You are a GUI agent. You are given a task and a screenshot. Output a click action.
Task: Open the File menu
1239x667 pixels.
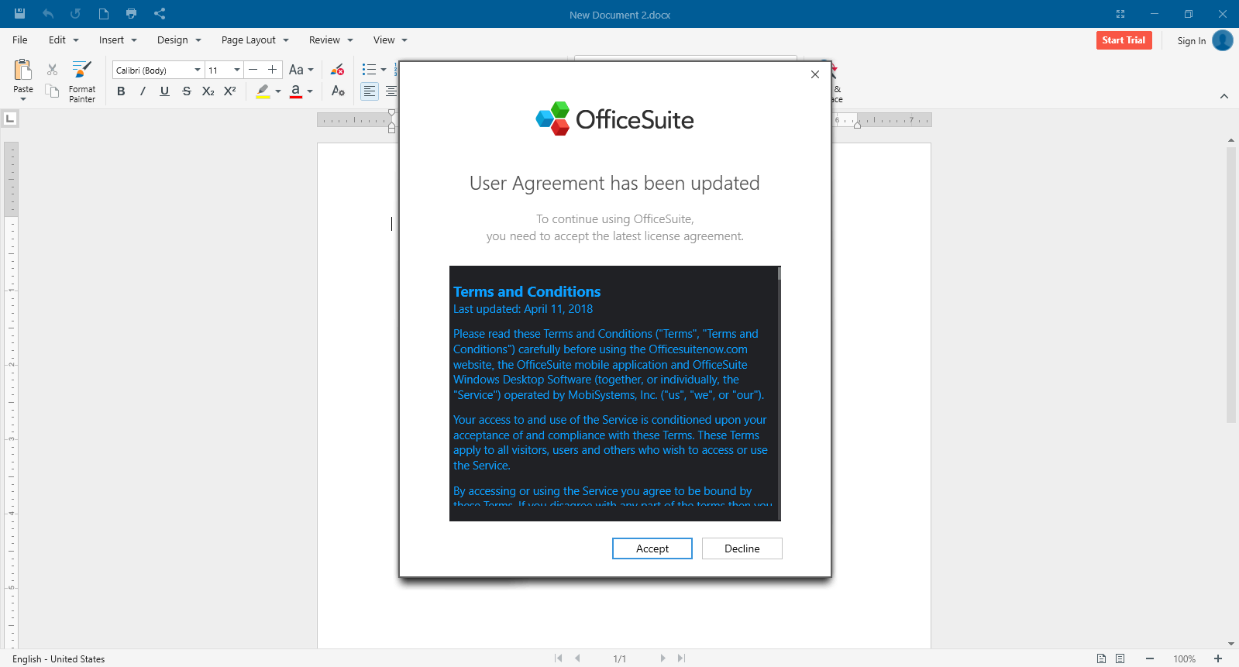(20, 40)
